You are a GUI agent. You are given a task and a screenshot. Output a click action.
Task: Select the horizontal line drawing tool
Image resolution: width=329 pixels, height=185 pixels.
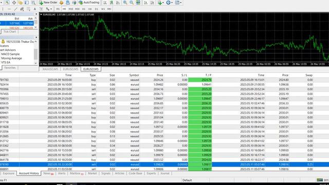pyautogui.click(x=9, y=9)
